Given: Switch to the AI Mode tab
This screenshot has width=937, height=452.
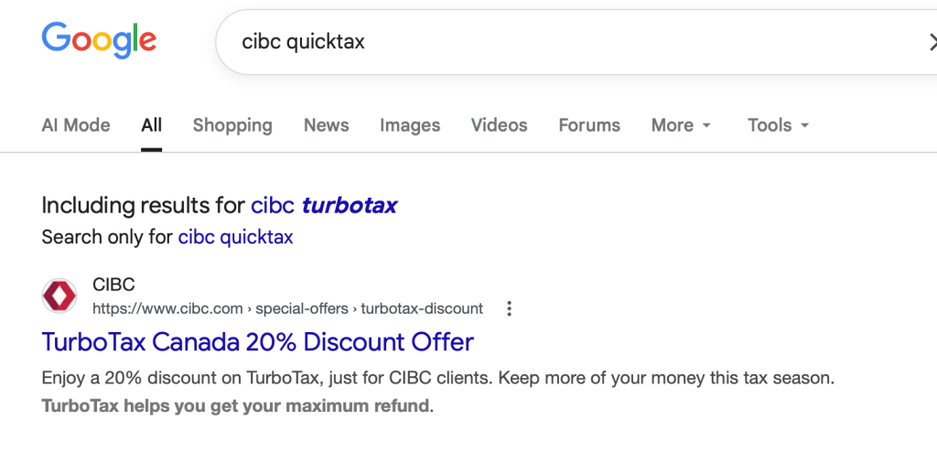Looking at the screenshot, I should coord(76,125).
